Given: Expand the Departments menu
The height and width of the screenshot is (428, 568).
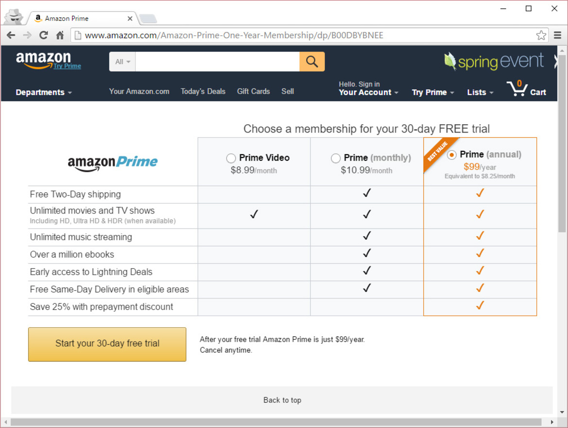Looking at the screenshot, I should click(x=44, y=92).
